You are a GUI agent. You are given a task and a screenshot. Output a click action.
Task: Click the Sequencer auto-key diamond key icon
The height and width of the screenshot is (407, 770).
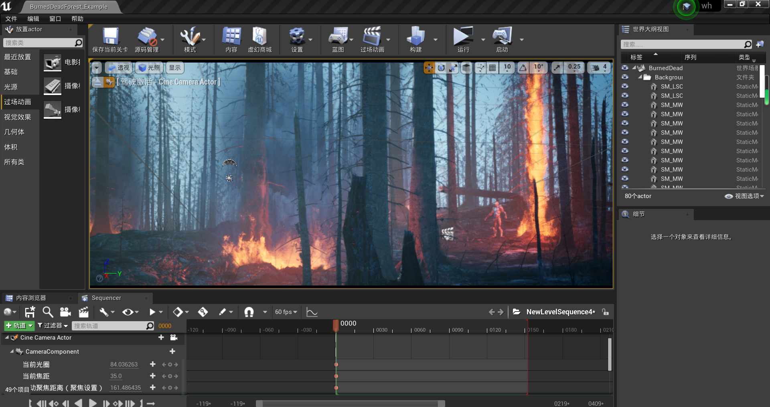(203, 312)
